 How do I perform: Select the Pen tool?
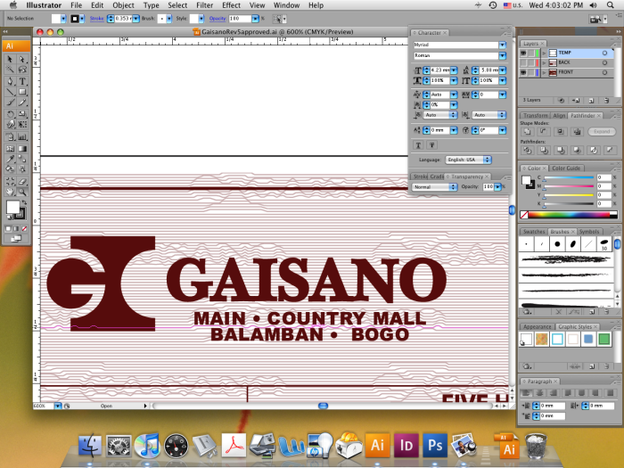tap(10, 80)
